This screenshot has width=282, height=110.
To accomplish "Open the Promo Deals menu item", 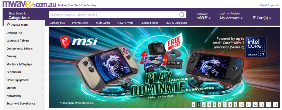I will pos(80,23).
